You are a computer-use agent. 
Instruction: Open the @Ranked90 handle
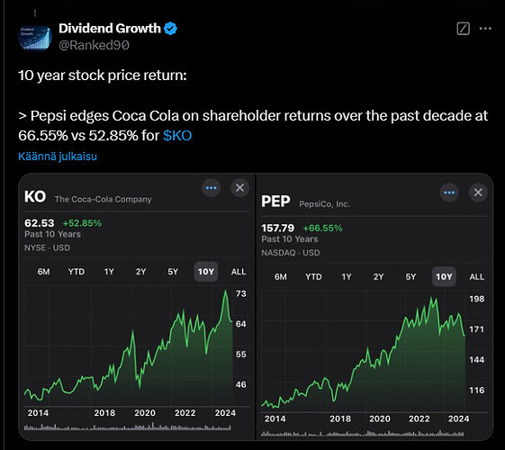coord(94,45)
